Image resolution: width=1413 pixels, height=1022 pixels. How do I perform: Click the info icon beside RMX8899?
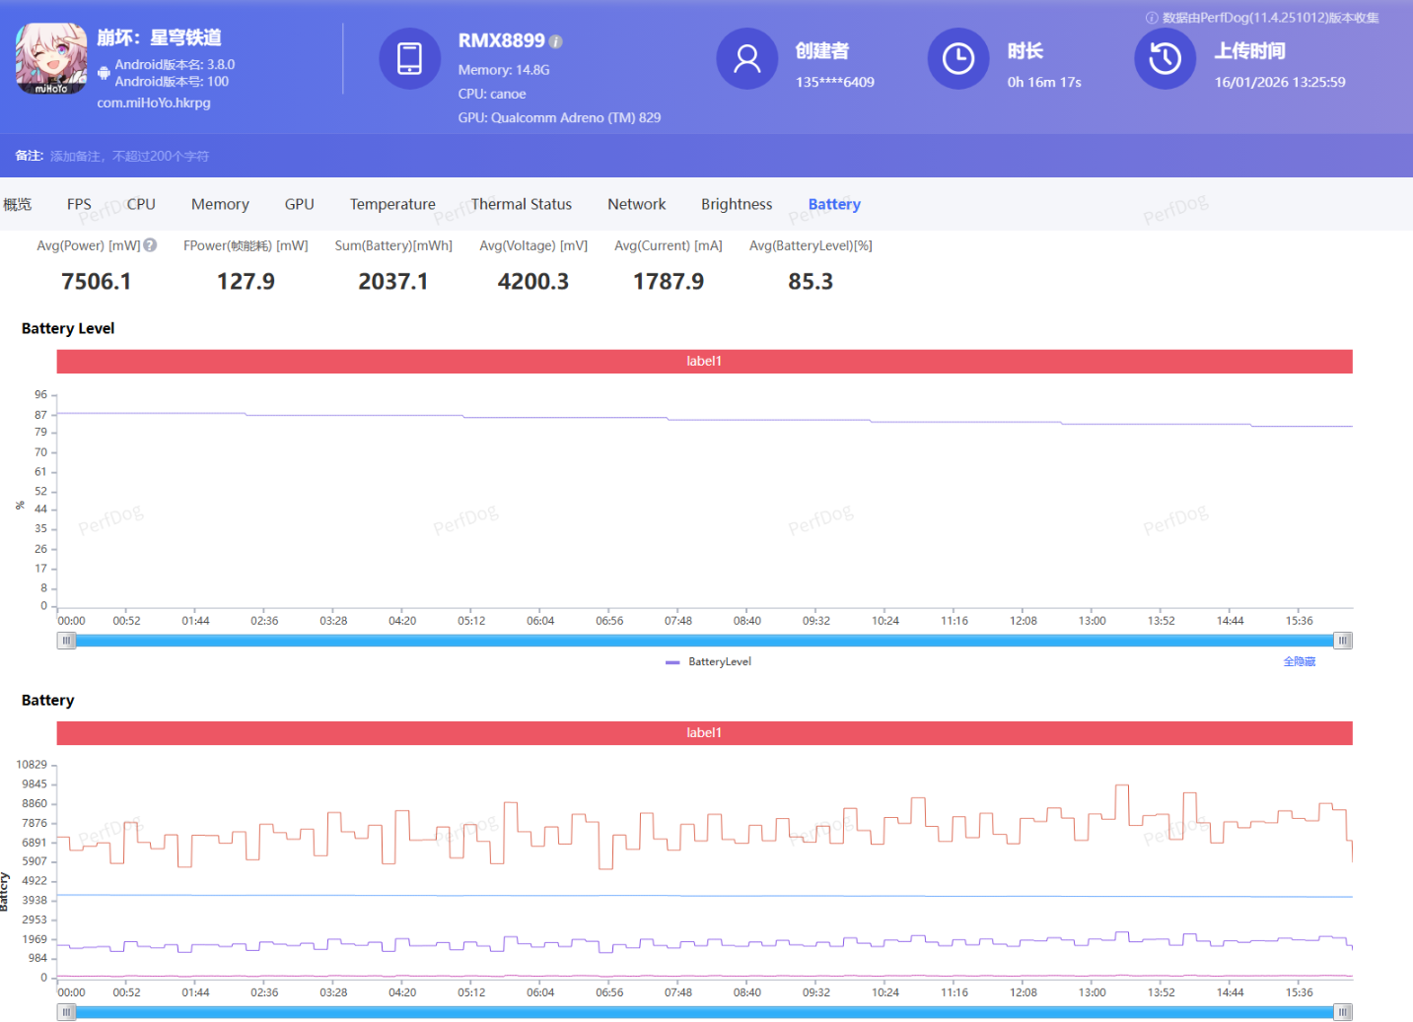(556, 41)
